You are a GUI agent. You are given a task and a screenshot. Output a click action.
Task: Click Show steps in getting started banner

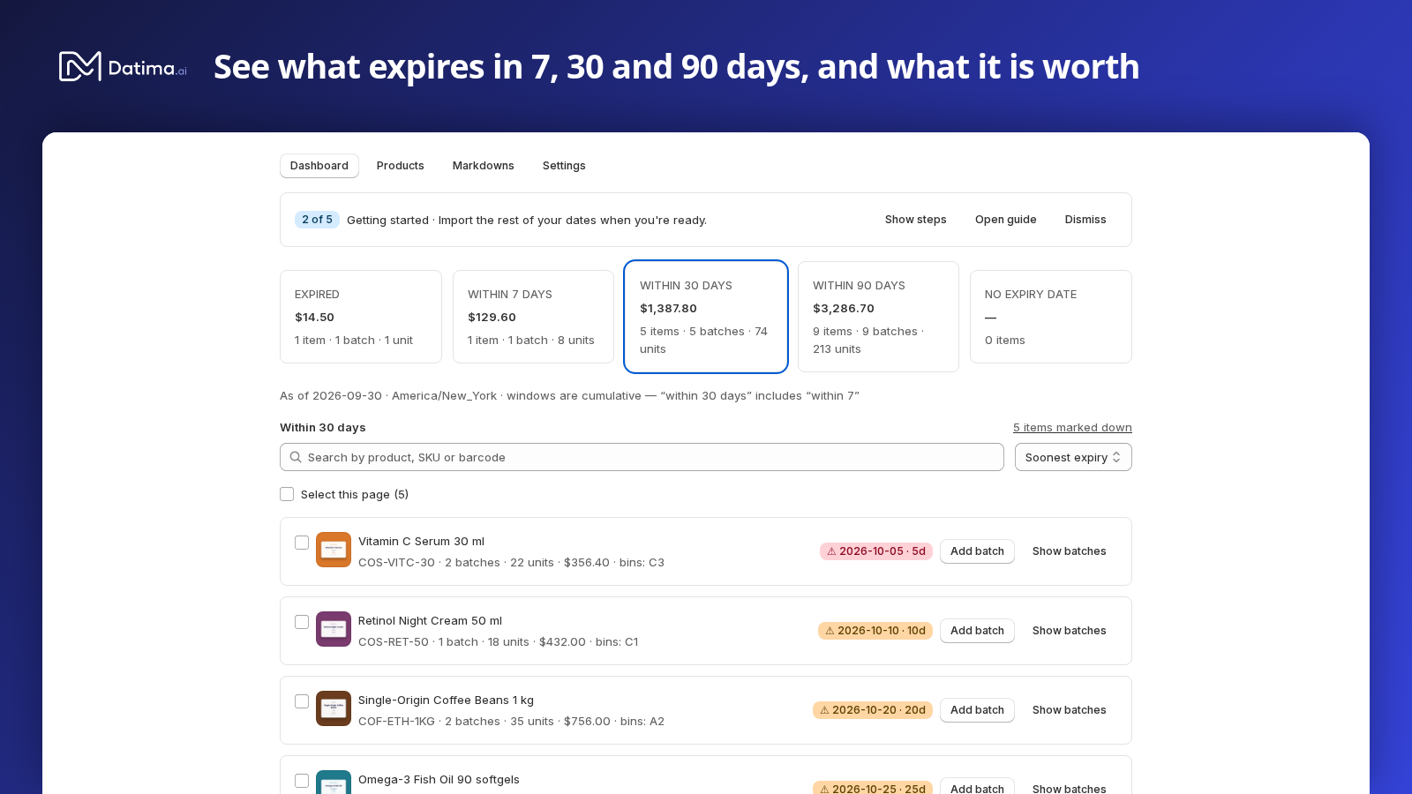(x=916, y=220)
